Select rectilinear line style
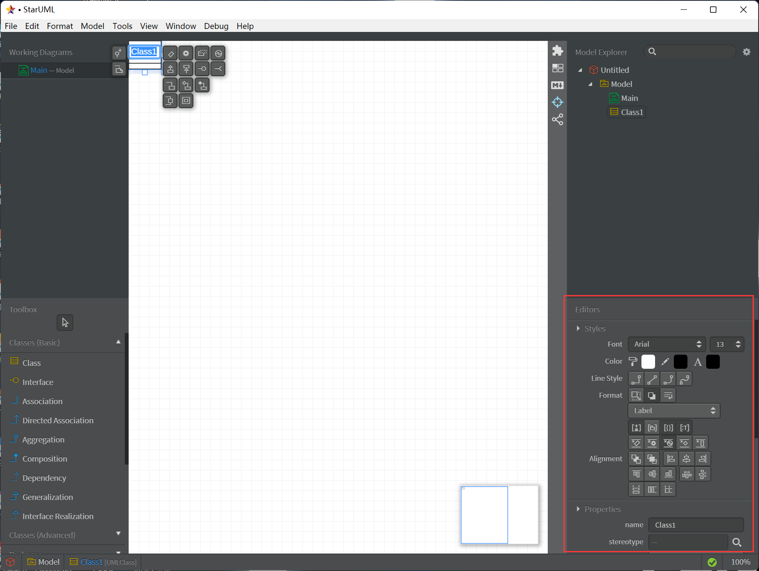The width and height of the screenshot is (759, 571). tap(636, 379)
